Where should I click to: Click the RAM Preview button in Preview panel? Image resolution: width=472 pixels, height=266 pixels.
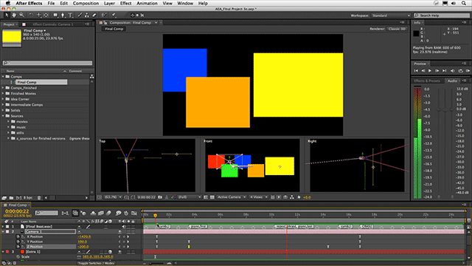(468, 71)
